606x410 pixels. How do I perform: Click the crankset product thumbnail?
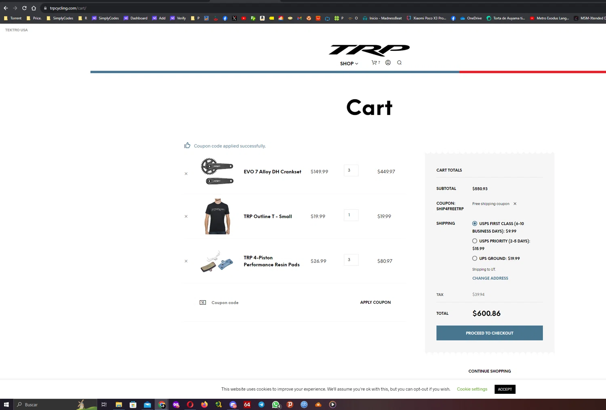tap(217, 172)
